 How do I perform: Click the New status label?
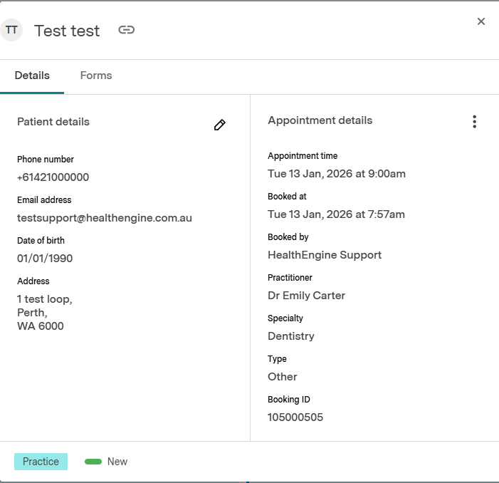(117, 462)
